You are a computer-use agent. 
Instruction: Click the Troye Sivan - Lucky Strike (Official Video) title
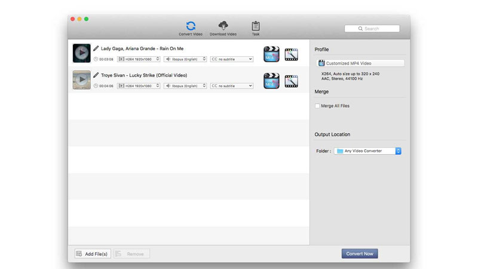[144, 75]
